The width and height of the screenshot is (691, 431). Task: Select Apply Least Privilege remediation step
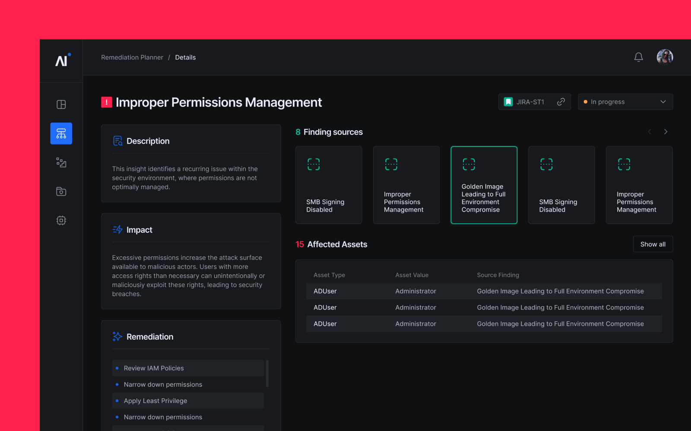(x=188, y=401)
